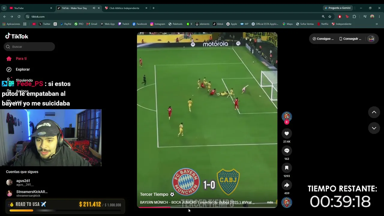
Task: Open the media controls icon in the Chrome toolbar
Action: coord(365,17)
